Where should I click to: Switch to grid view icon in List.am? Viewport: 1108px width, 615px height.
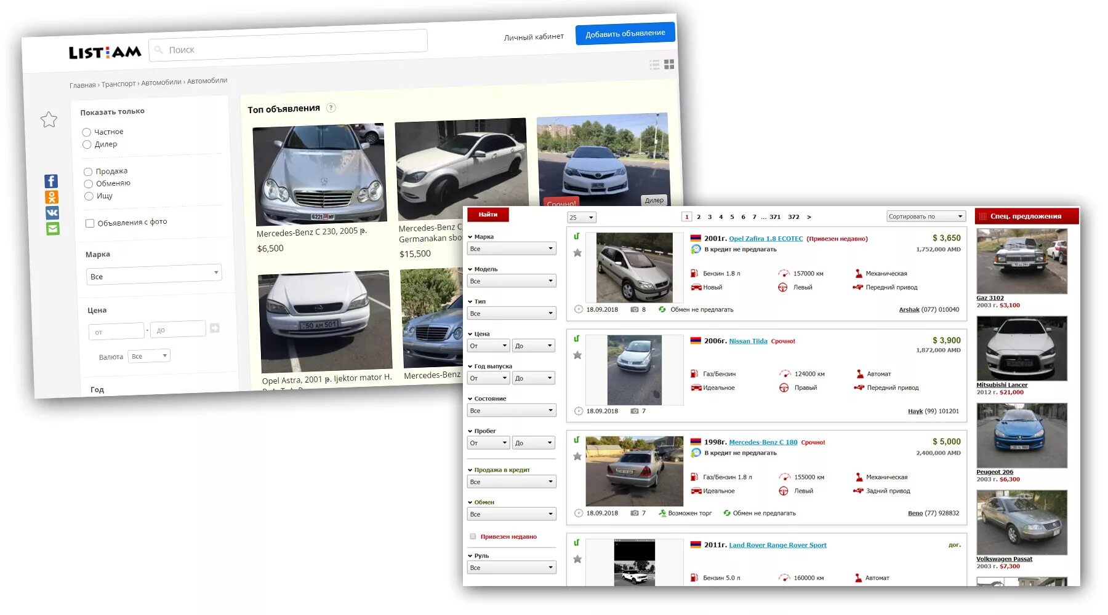[x=669, y=64]
